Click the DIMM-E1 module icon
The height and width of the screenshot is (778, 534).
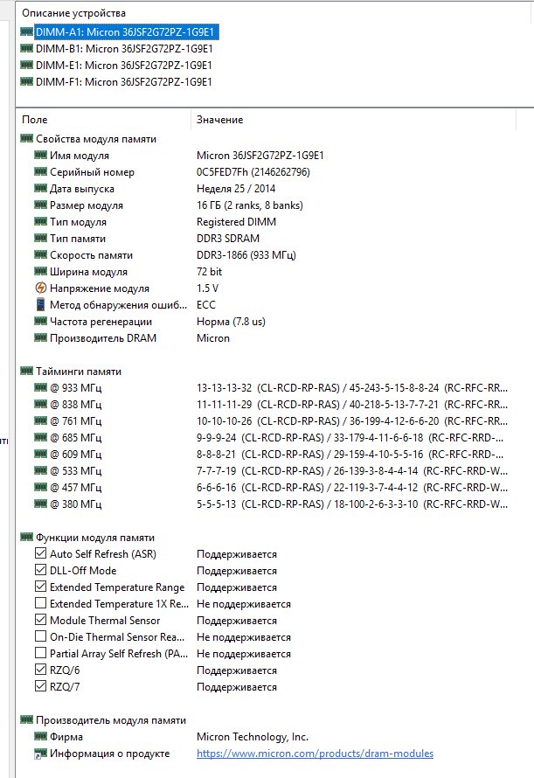pyautogui.click(x=27, y=65)
